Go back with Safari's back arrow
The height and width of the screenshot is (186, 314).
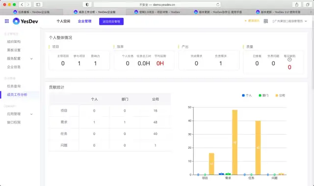pos(22,4)
